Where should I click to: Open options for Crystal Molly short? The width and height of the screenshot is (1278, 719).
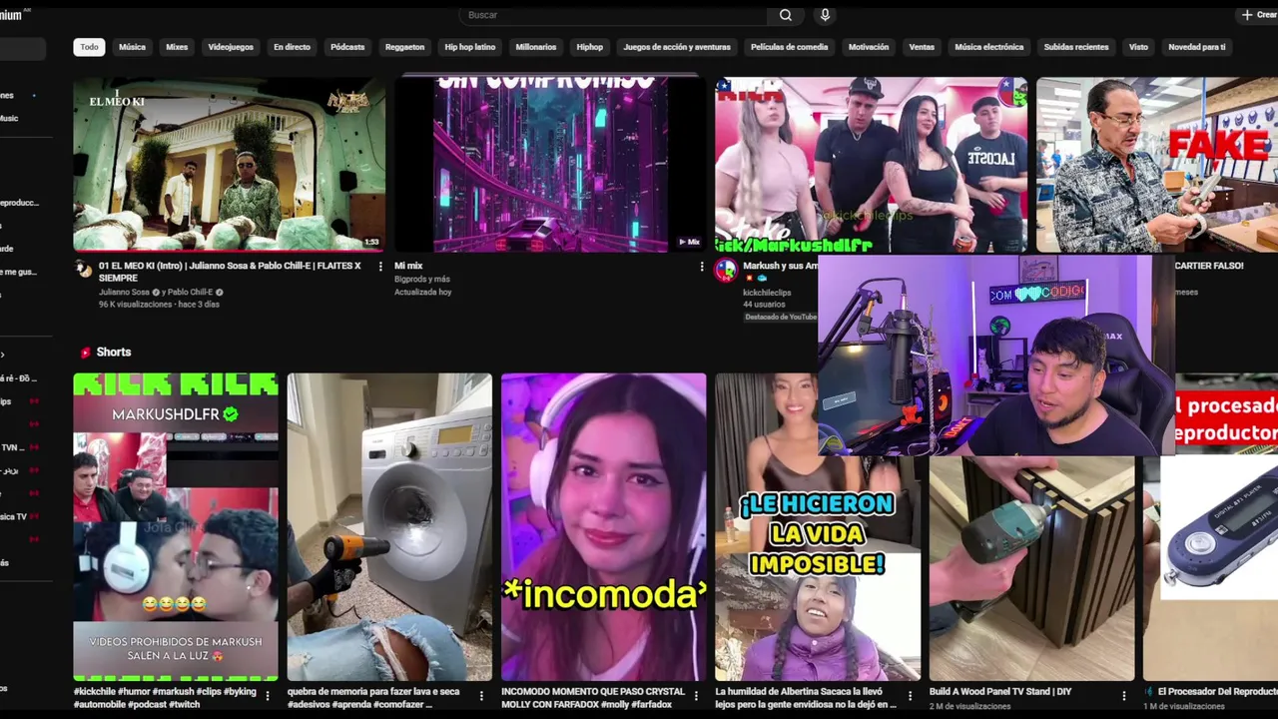point(696,696)
